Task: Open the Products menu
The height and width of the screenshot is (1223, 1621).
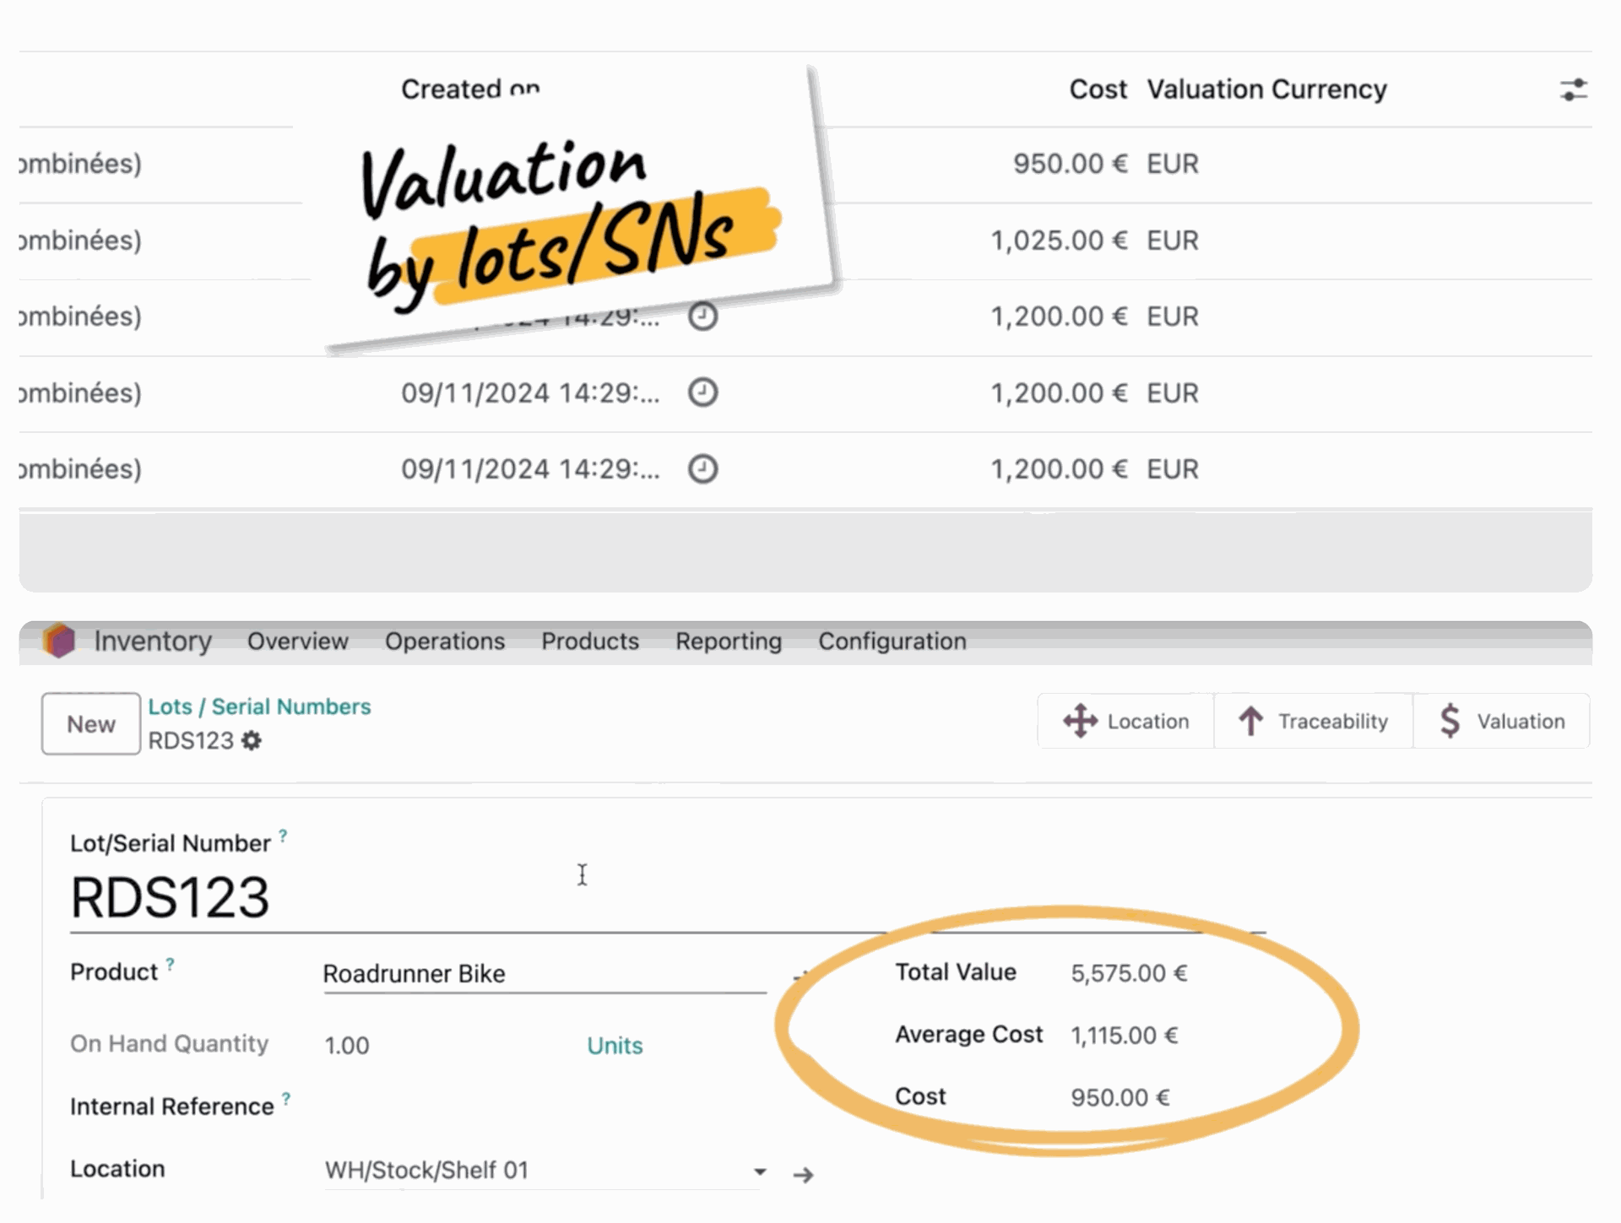Action: coord(589,641)
